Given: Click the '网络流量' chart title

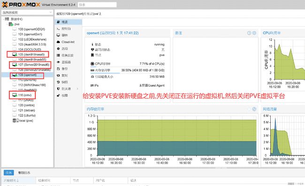Looking at the screenshot, I should [x=270, y=109].
